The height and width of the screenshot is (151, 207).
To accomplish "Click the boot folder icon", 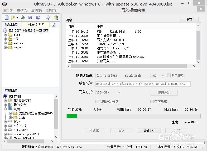I will point(10,35).
